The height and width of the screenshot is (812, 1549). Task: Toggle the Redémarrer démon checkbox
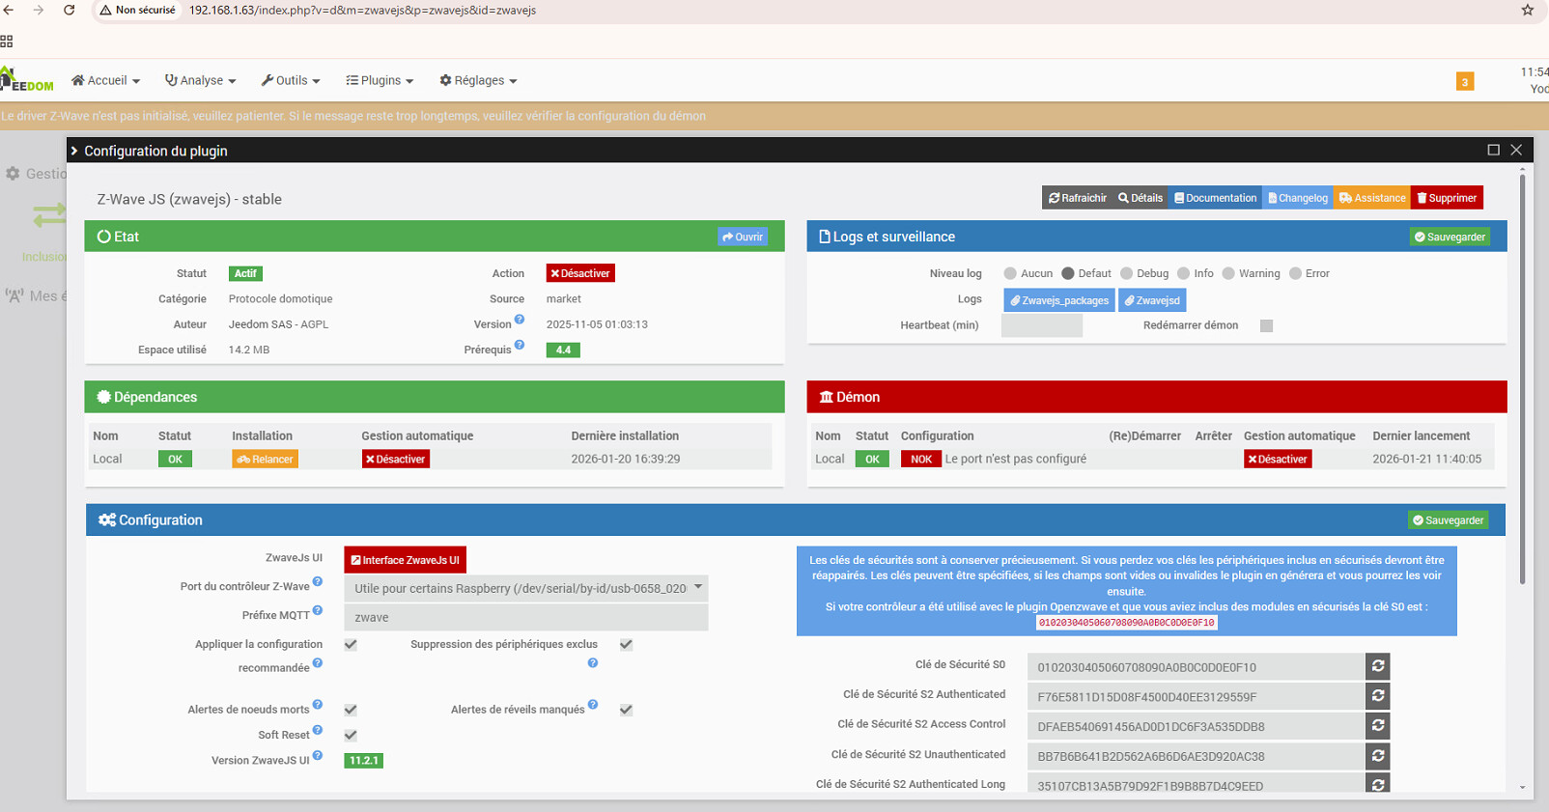click(x=1267, y=325)
